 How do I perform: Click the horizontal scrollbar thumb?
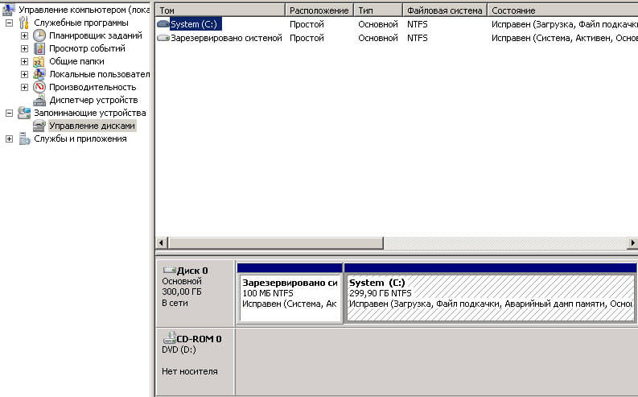(x=275, y=243)
